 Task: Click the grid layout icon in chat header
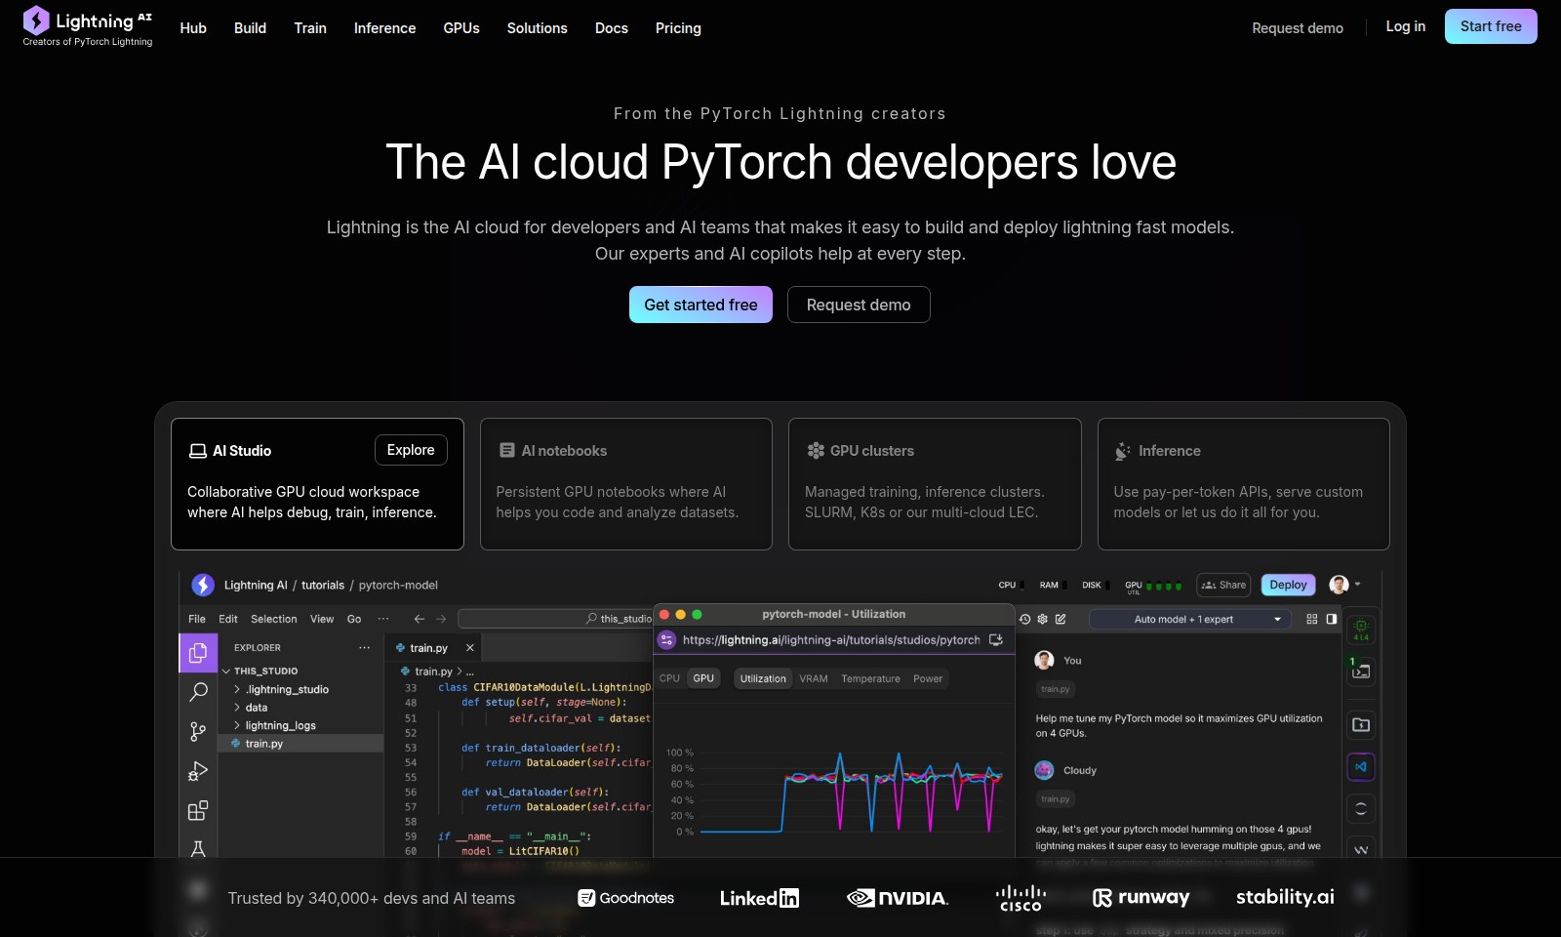1312,619
